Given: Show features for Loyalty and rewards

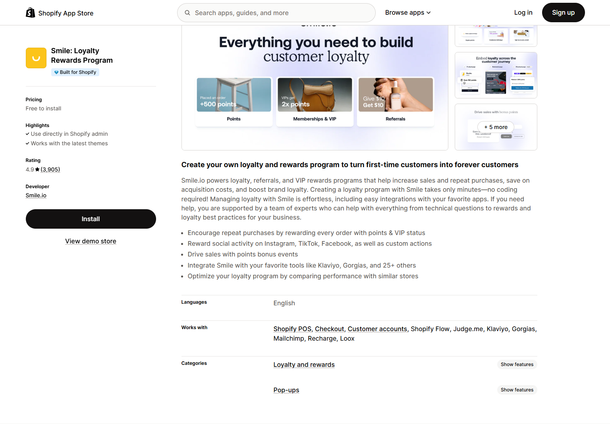Looking at the screenshot, I should point(517,364).
